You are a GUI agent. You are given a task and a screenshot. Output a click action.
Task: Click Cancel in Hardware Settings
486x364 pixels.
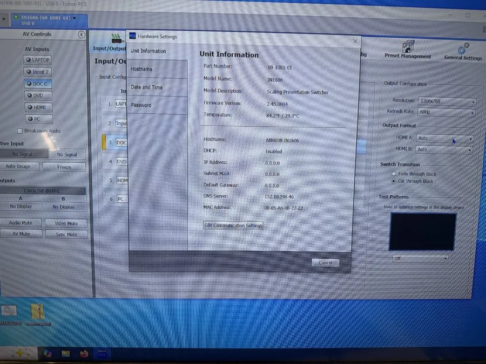(325, 263)
